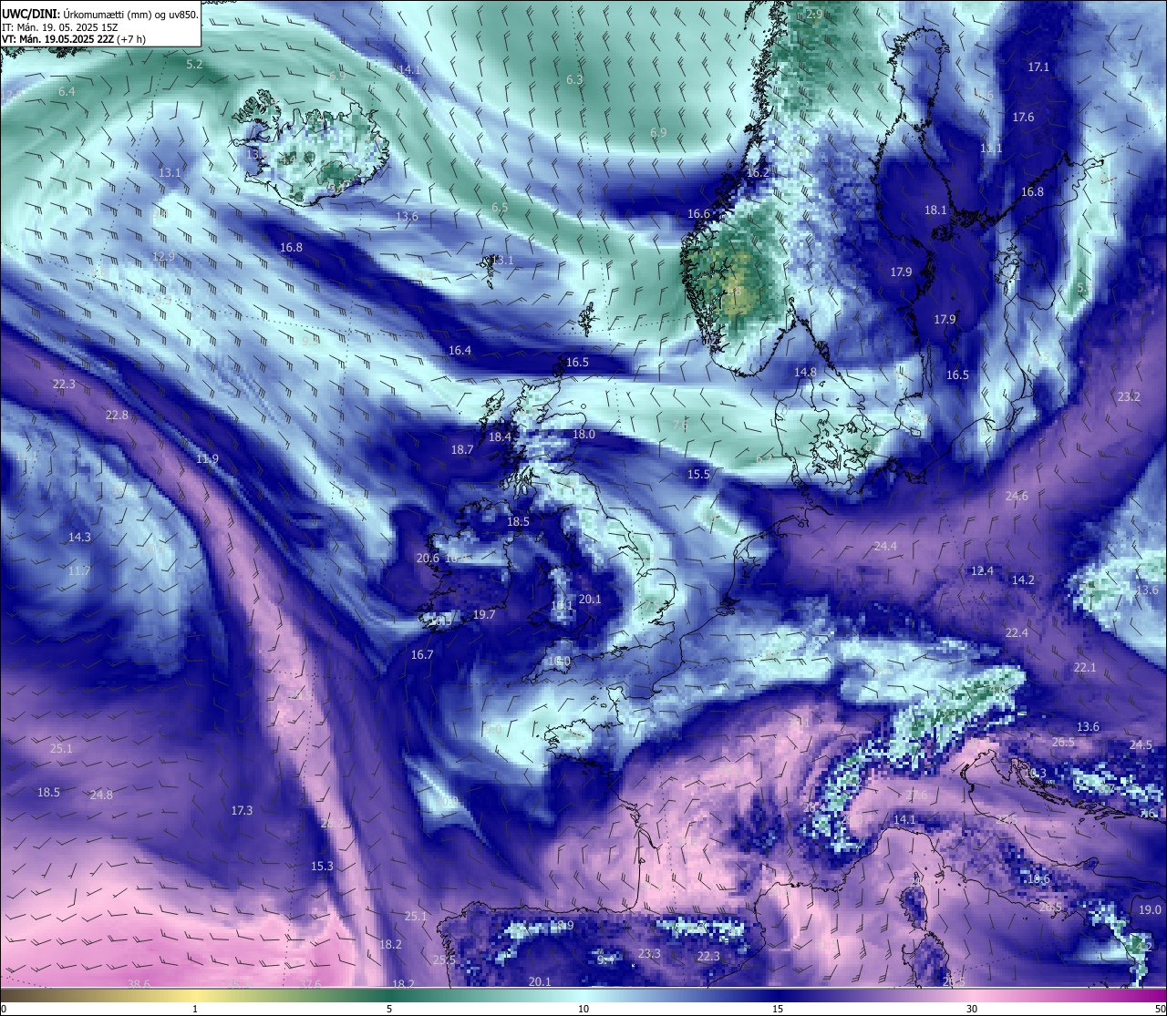The width and height of the screenshot is (1167, 1016).
Task: Click the color scale label 1
Action: click(x=195, y=1009)
